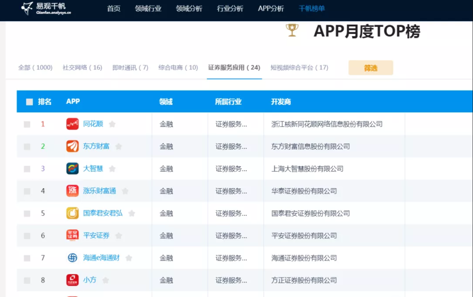Check the box for rank 2 东方财富
Image resolution: width=473 pixels, height=297 pixels.
pos(27,147)
